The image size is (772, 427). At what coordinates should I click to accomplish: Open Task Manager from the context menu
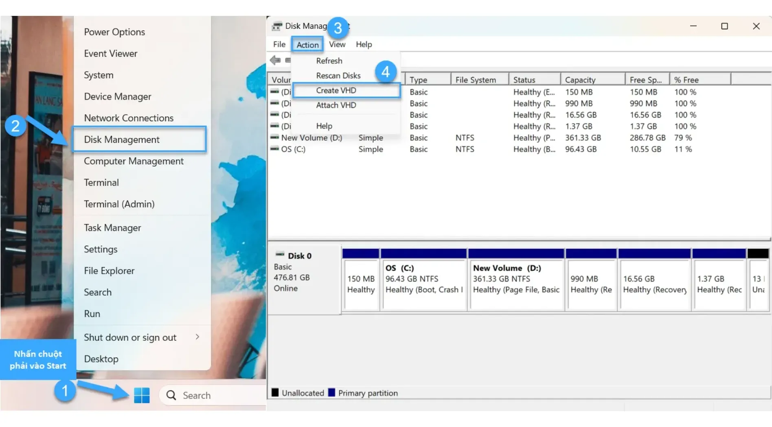pyautogui.click(x=112, y=228)
